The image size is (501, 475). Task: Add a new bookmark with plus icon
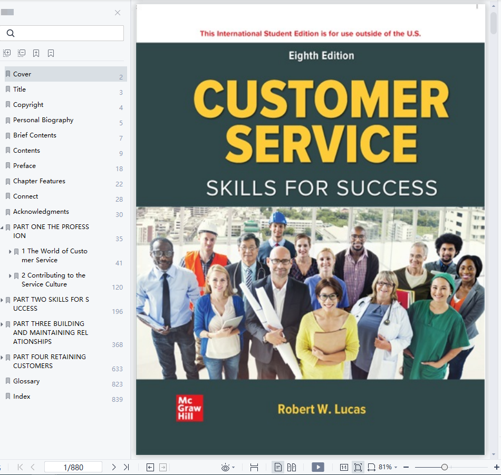(36, 53)
